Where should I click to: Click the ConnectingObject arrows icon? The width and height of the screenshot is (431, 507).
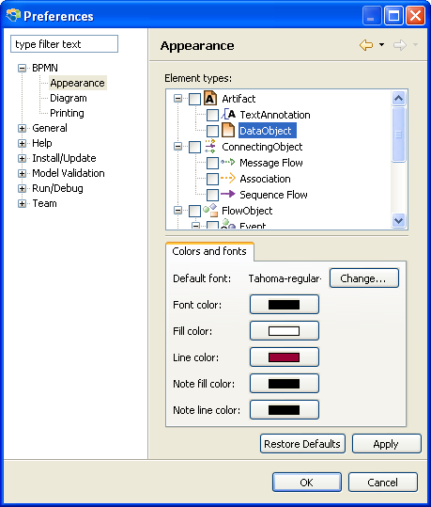click(x=210, y=146)
